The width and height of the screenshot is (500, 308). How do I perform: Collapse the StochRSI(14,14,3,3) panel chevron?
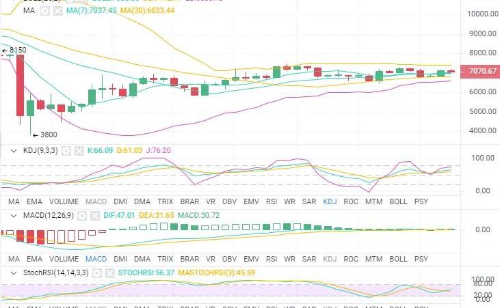(x=14, y=273)
